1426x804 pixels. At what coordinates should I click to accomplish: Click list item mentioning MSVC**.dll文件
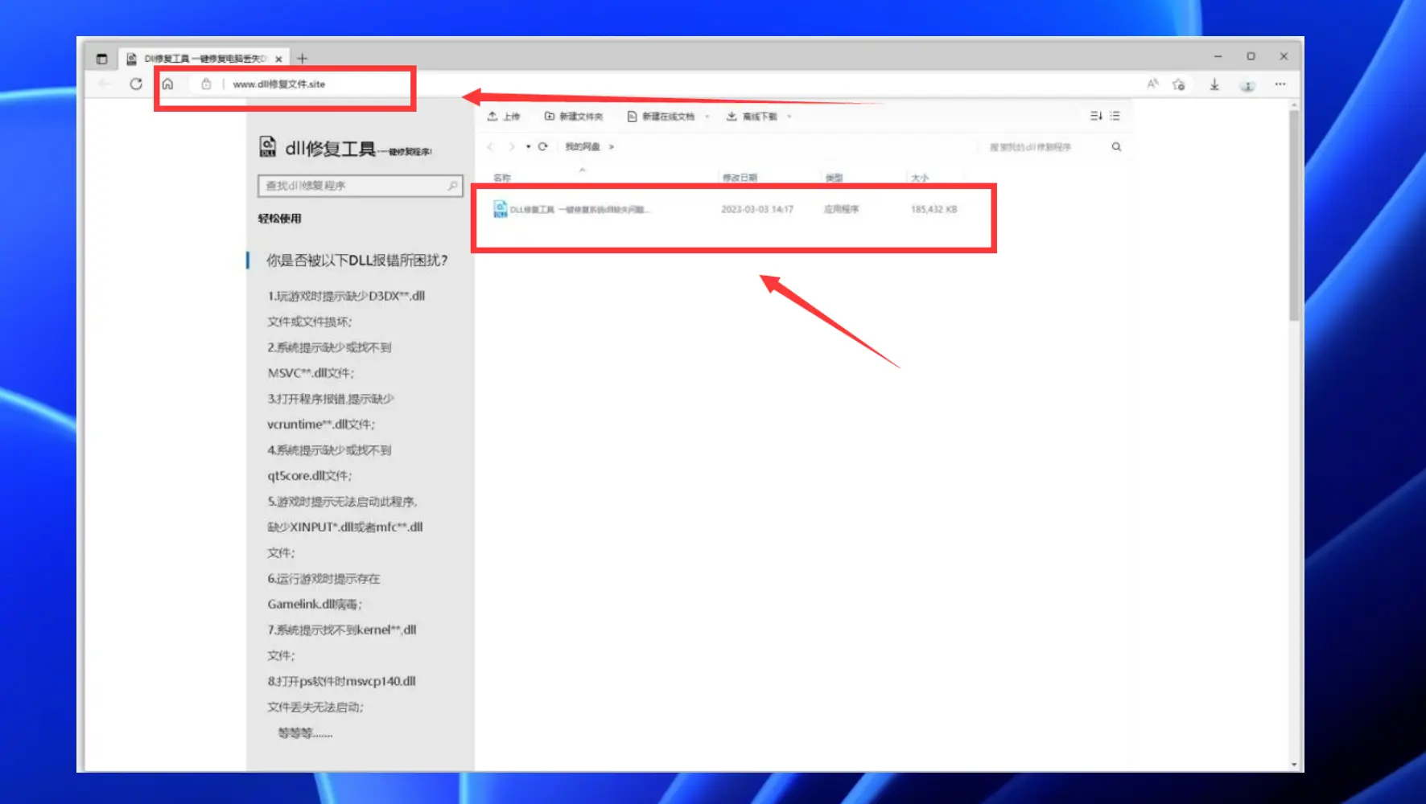point(329,360)
